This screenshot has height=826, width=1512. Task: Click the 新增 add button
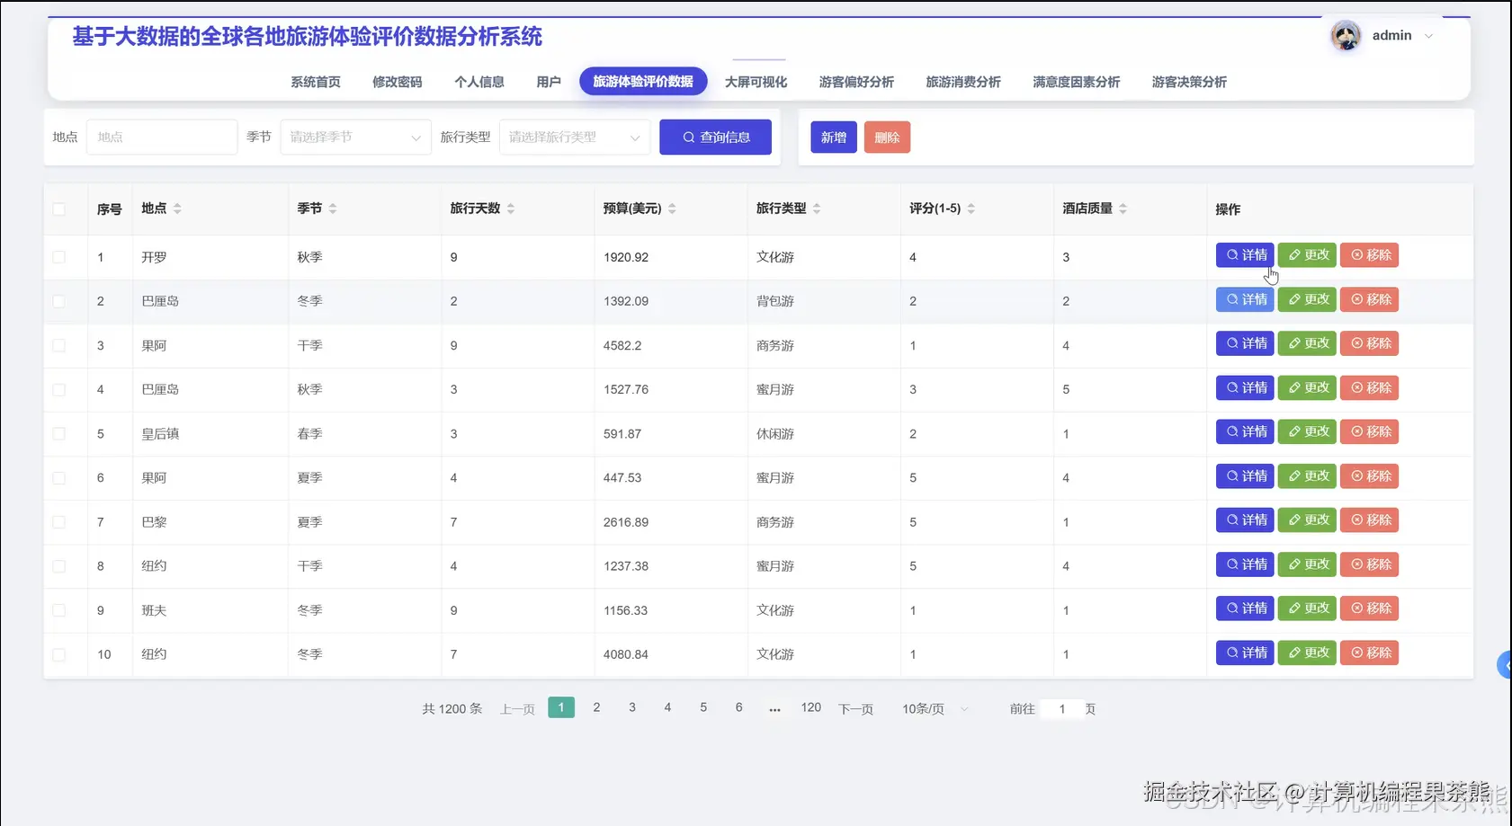click(832, 137)
